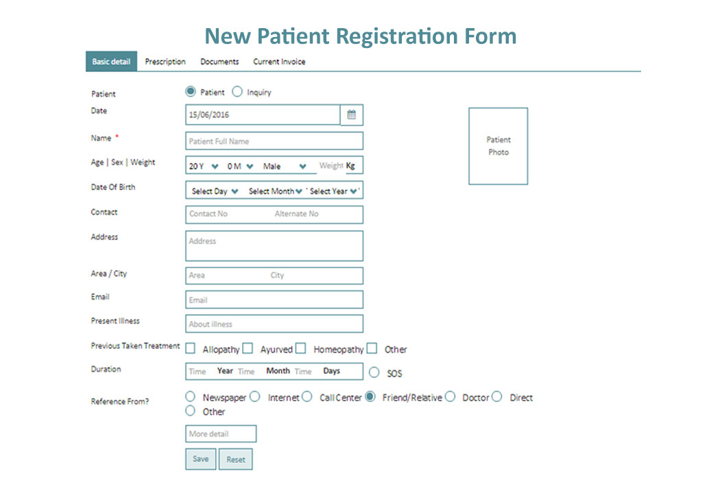The width and height of the screenshot is (720, 480).
Task: Click the Reset button
Action: click(x=236, y=459)
